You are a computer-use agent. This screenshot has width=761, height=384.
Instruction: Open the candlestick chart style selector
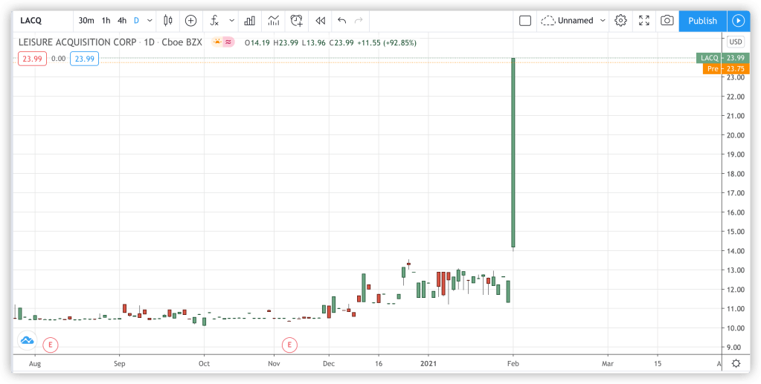pyautogui.click(x=167, y=21)
